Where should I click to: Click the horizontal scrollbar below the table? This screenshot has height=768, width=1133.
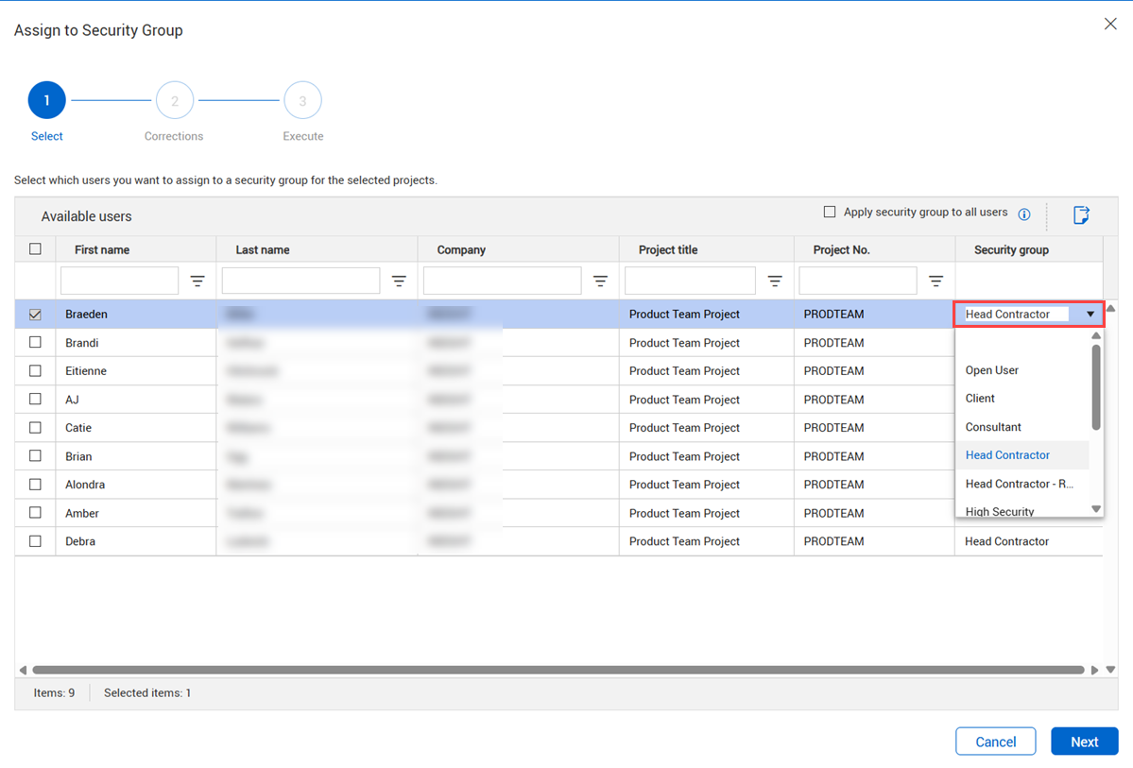(x=558, y=670)
